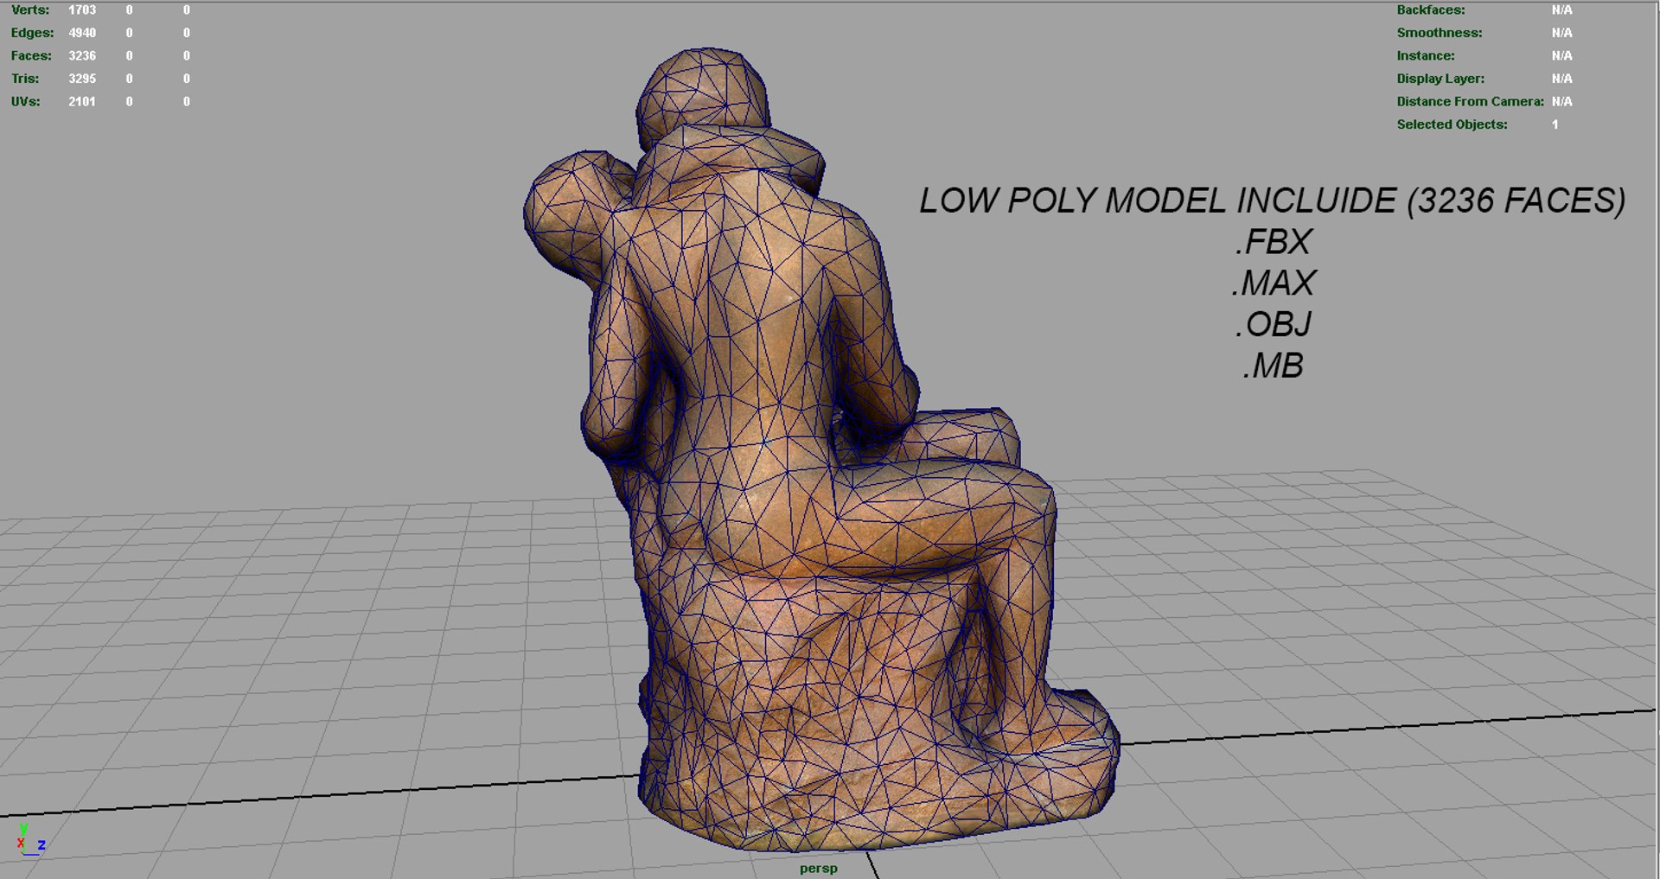Click the Verts count value 1703

82,10
